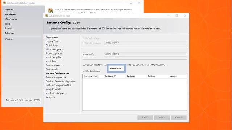
Task: Click the Cancel button
Action: tap(179, 118)
